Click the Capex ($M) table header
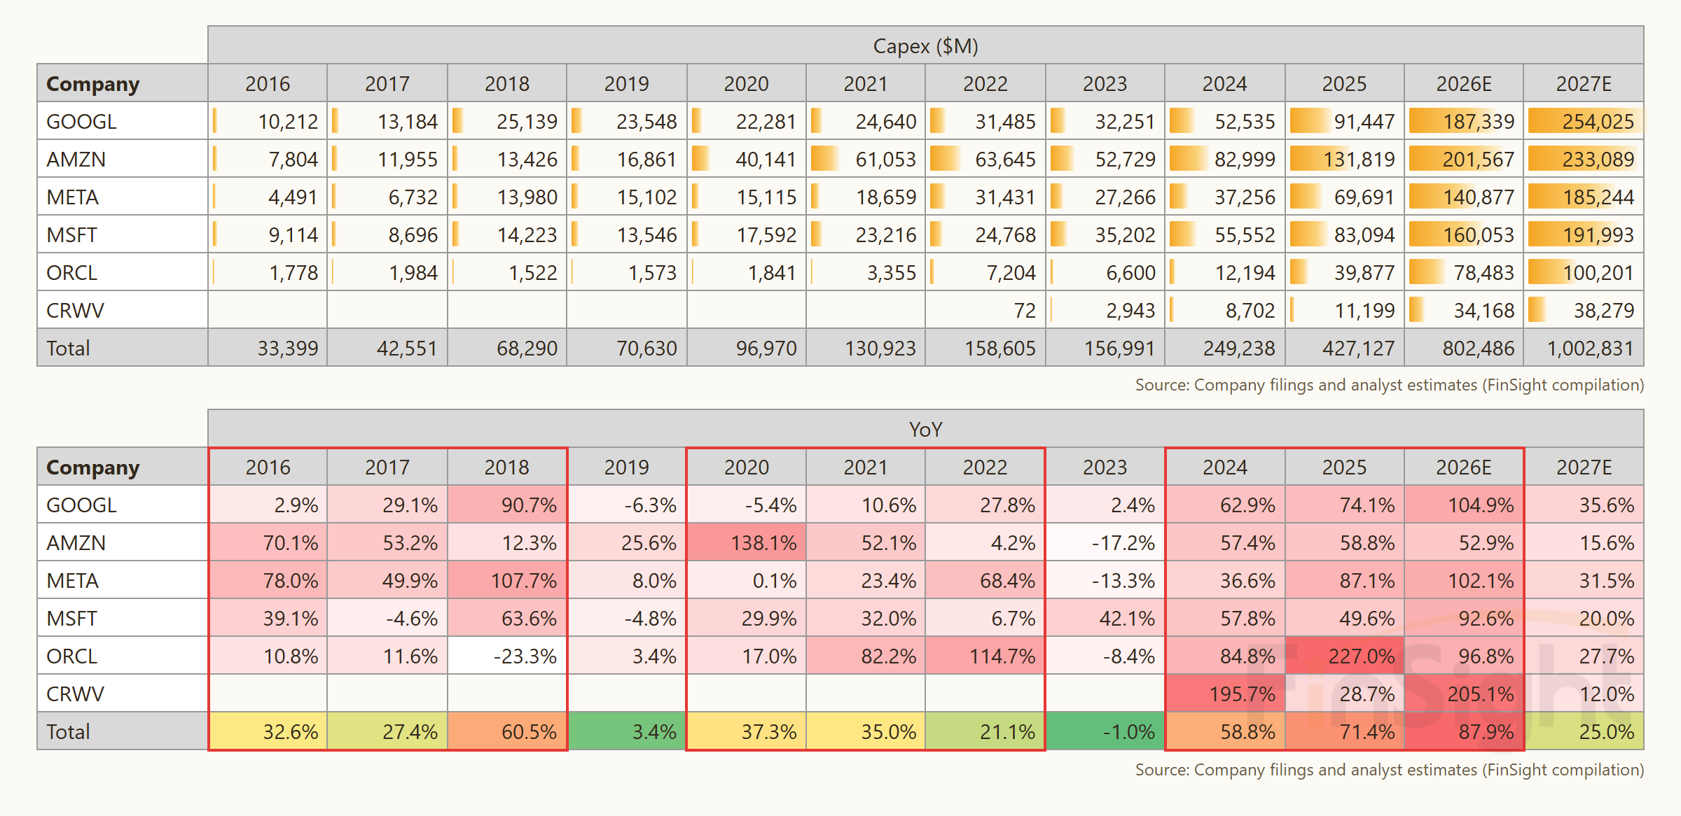Screen dimensions: 1681x816 (x=925, y=45)
